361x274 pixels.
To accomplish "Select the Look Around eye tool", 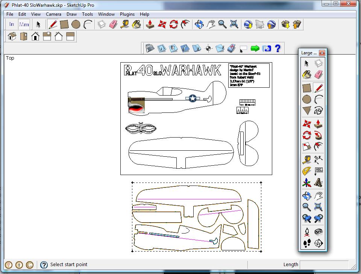I will 319,232.
